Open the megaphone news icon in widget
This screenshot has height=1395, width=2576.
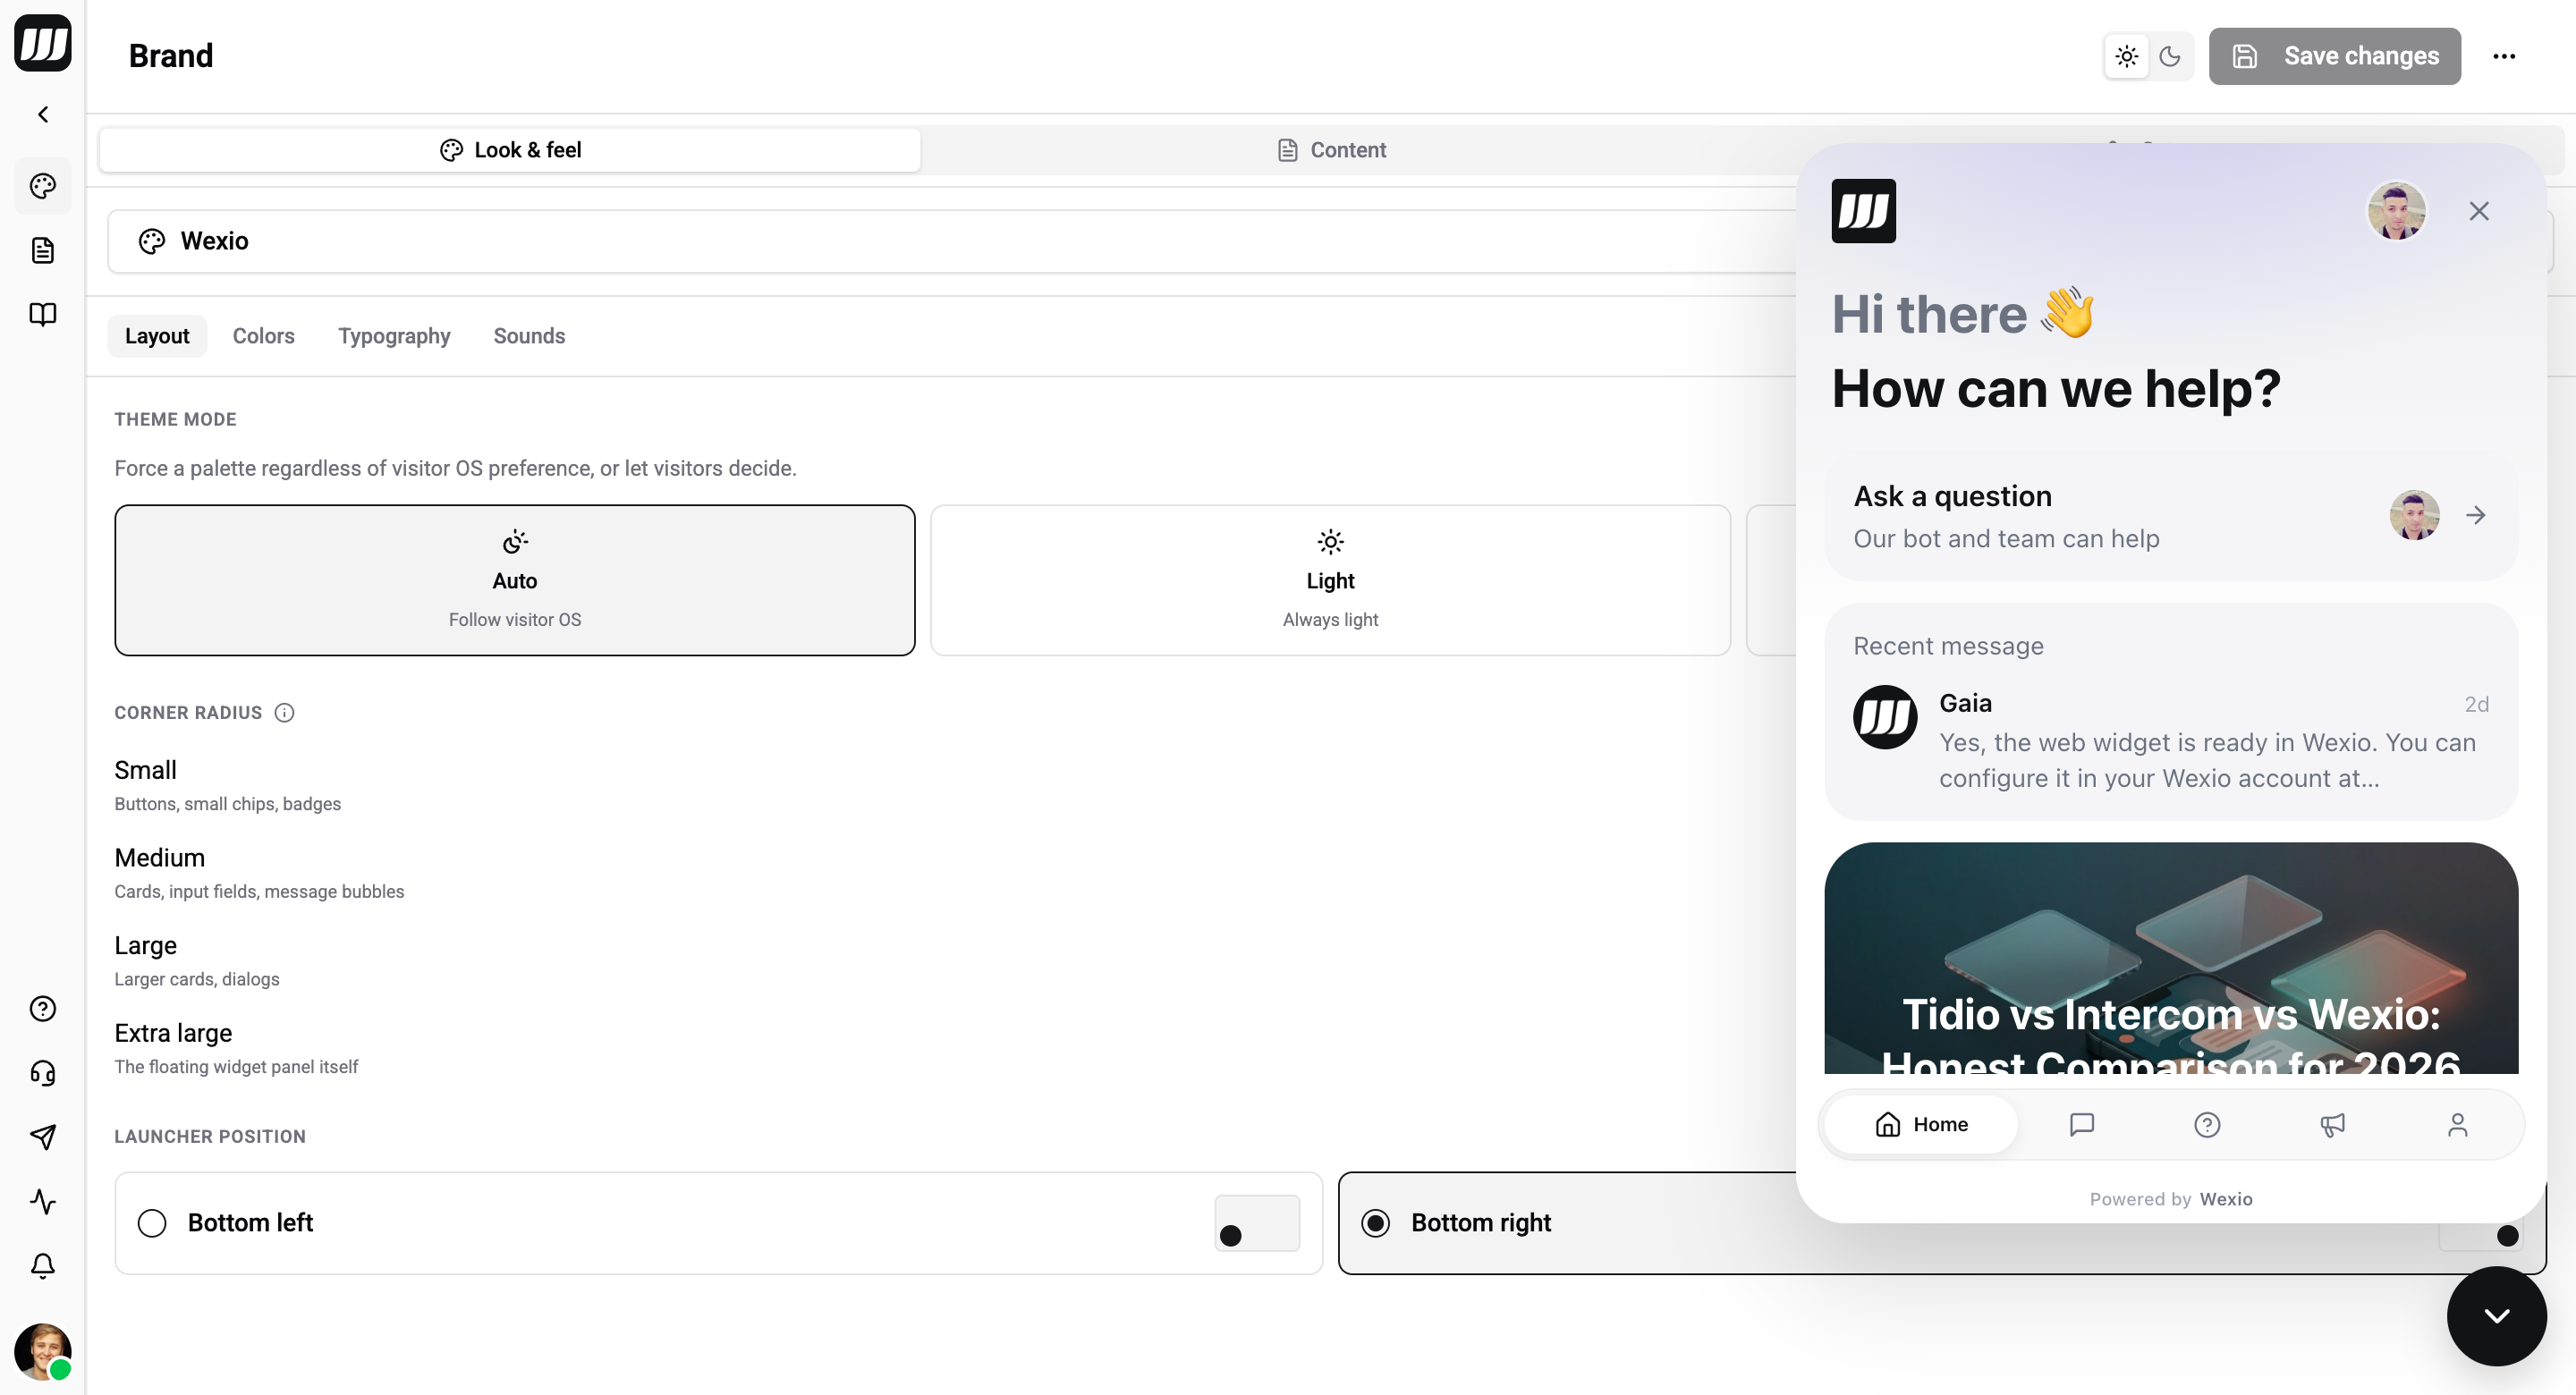[2332, 1125]
